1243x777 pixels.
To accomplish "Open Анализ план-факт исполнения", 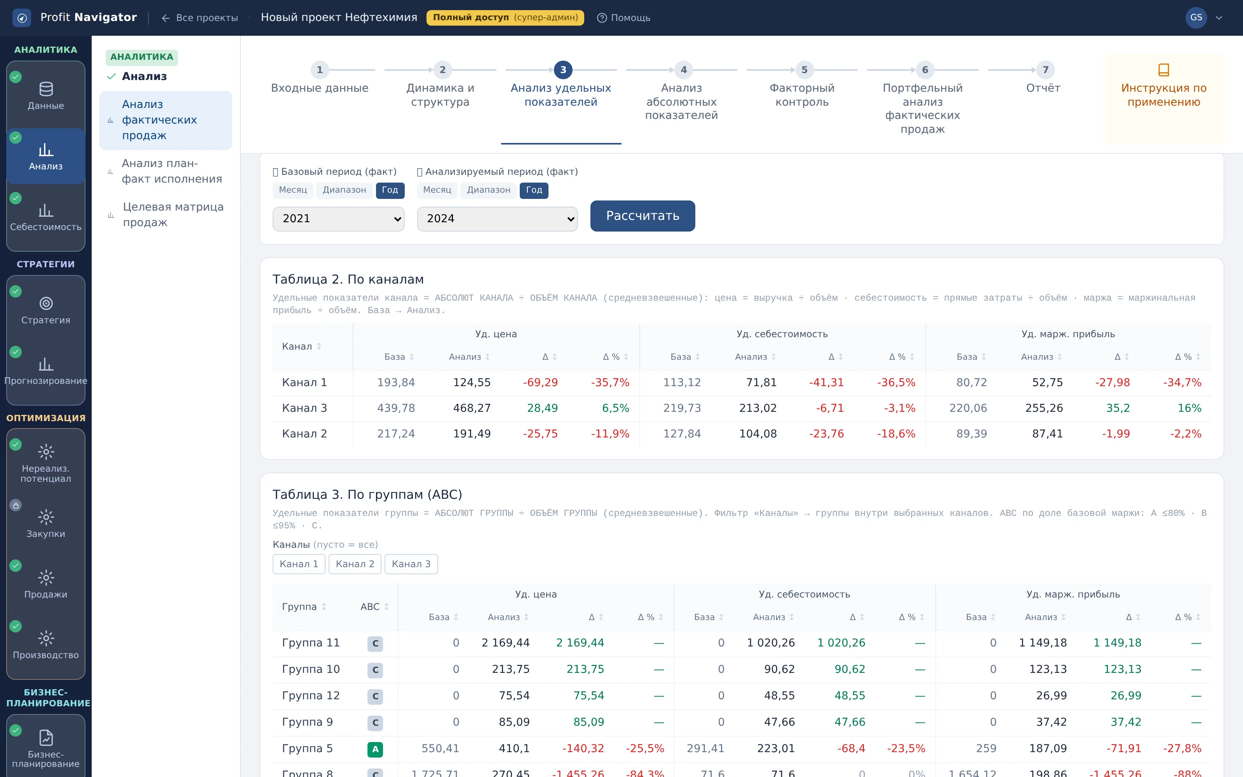I will click(165, 172).
